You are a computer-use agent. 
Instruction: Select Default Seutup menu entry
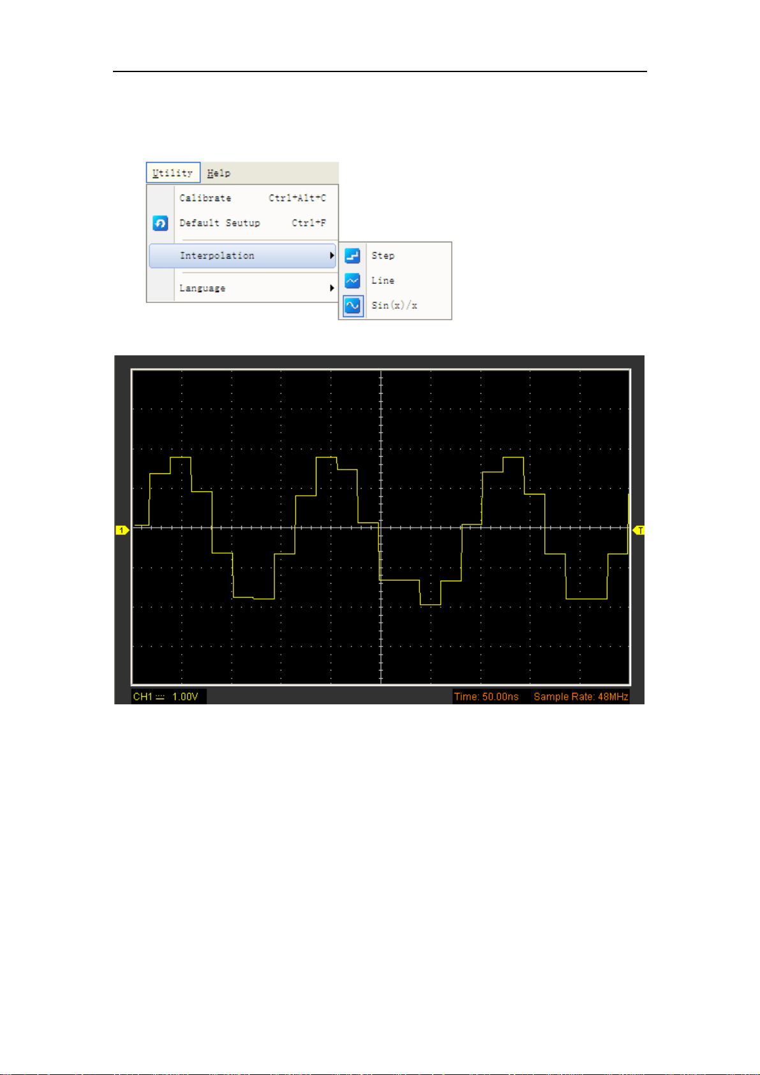[242, 223]
